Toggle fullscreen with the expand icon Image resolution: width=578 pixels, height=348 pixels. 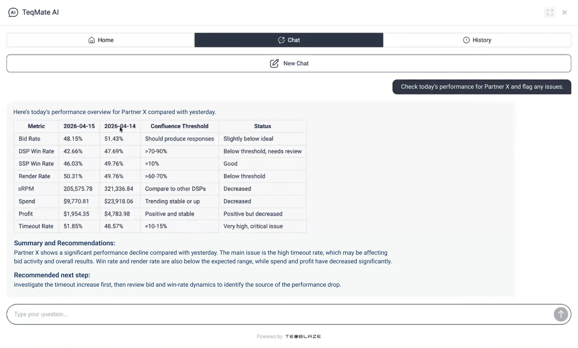pyautogui.click(x=550, y=12)
